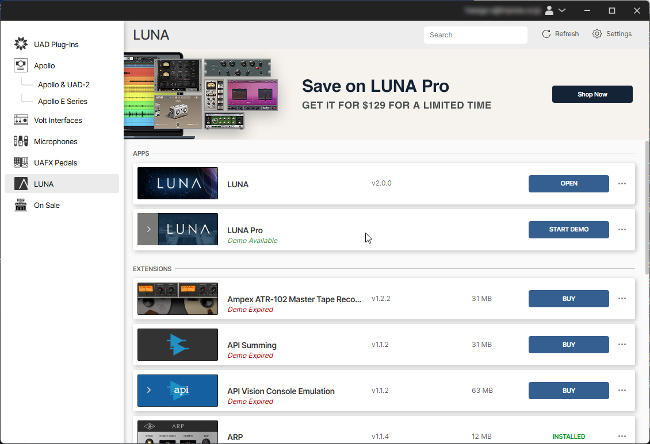Click the Refresh circular arrow icon

pos(546,34)
